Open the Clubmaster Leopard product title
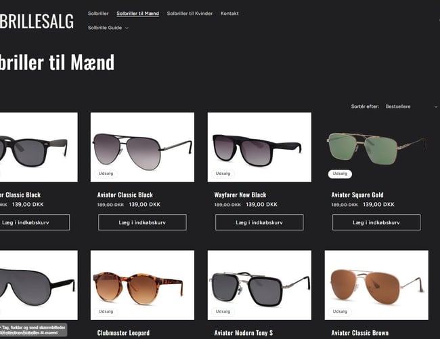 (x=123, y=333)
